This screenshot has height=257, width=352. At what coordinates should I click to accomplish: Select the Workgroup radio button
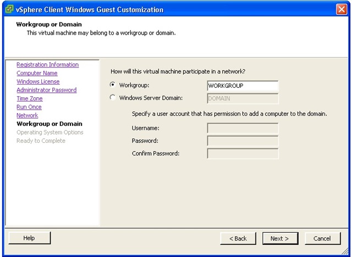pyautogui.click(x=112, y=85)
